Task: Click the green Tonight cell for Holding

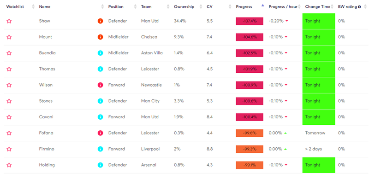Action: pyautogui.click(x=319, y=165)
